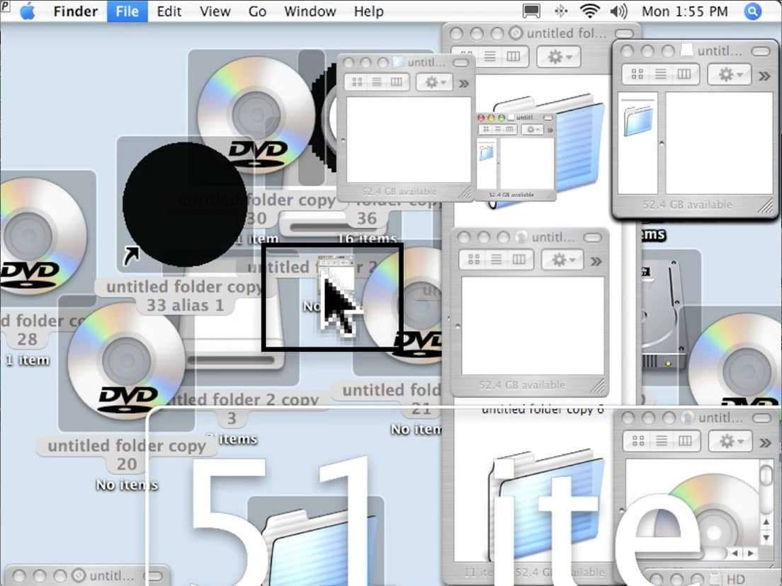The height and width of the screenshot is (586, 782).
Task: Open the Wi-Fi status menu
Action: [589, 11]
